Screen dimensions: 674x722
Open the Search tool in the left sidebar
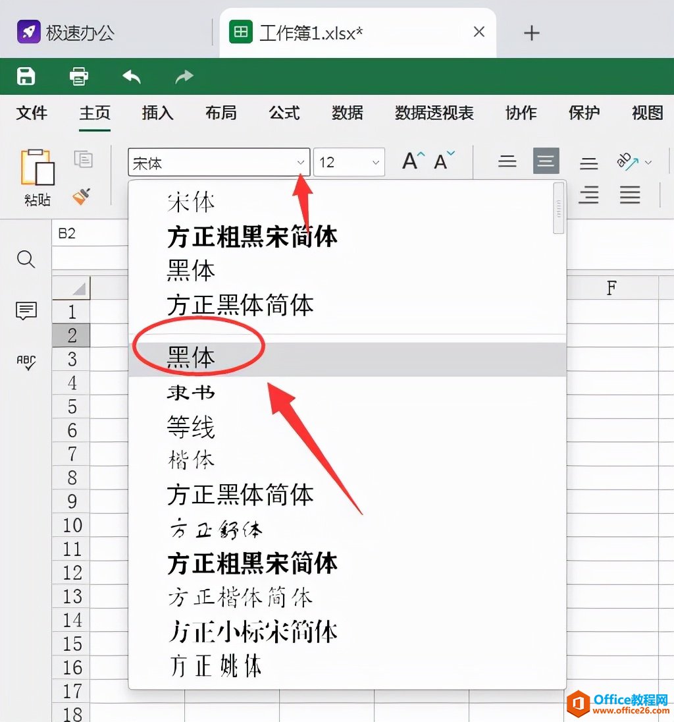(26, 260)
